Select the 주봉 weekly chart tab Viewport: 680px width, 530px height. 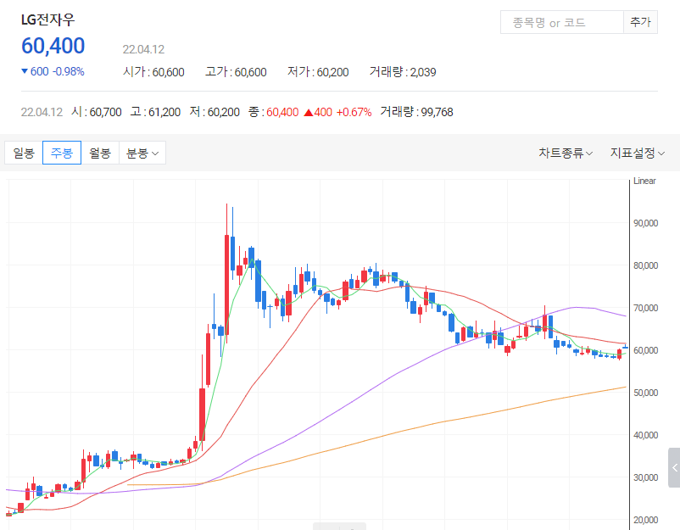pos(62,153)
